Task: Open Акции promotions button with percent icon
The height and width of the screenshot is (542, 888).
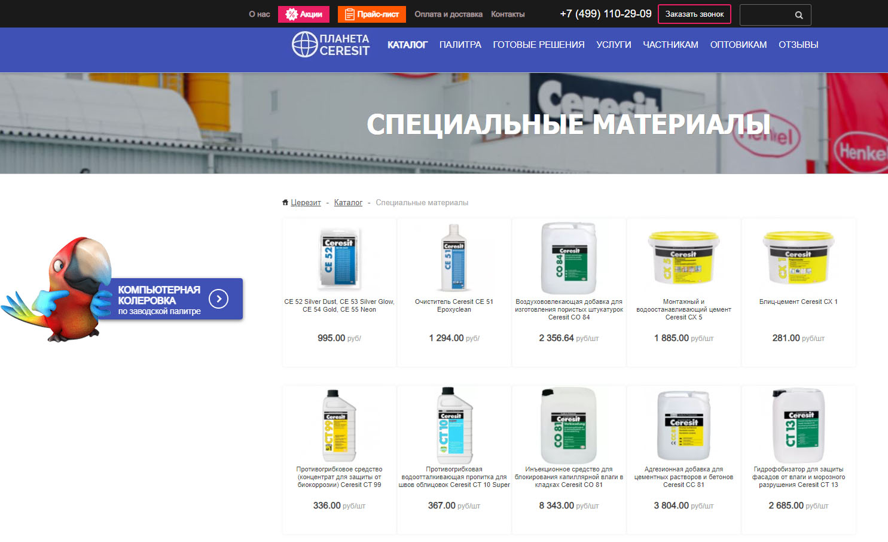Action: tap(304, 14)
